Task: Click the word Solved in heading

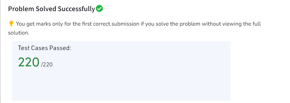Action: coord(44,9)
